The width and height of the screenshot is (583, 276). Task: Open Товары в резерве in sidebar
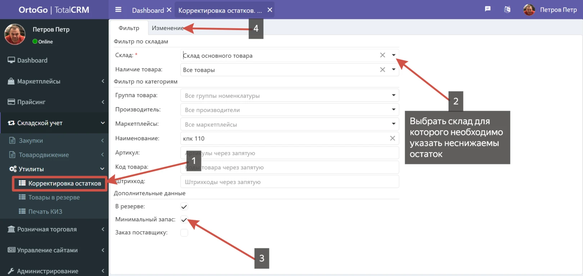(54, 197)
